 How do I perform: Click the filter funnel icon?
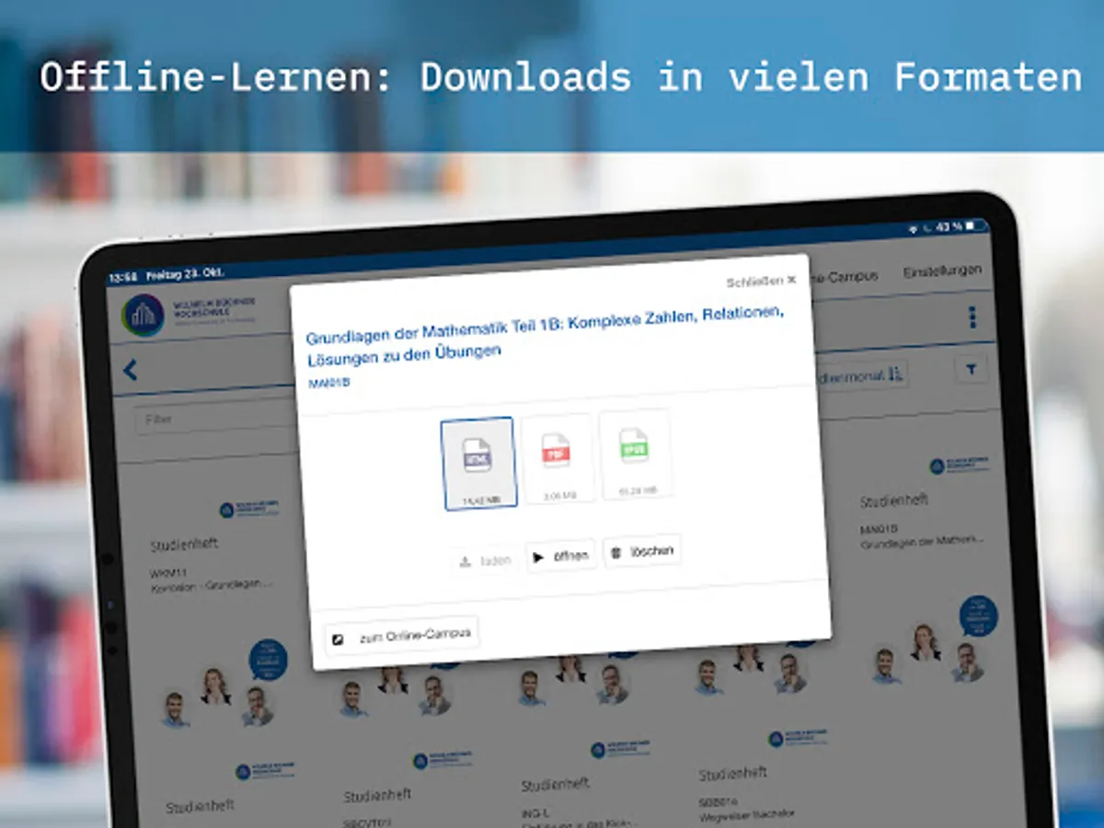pyautogui.click(x=972, y=370)
